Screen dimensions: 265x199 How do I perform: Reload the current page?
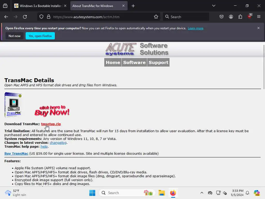pyautogui.click(x=25, y=17)
